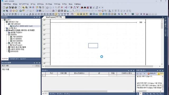Collapse the 네트워크 구성 tree node
This screenshot has height=95, width=169.
point(5,22)
